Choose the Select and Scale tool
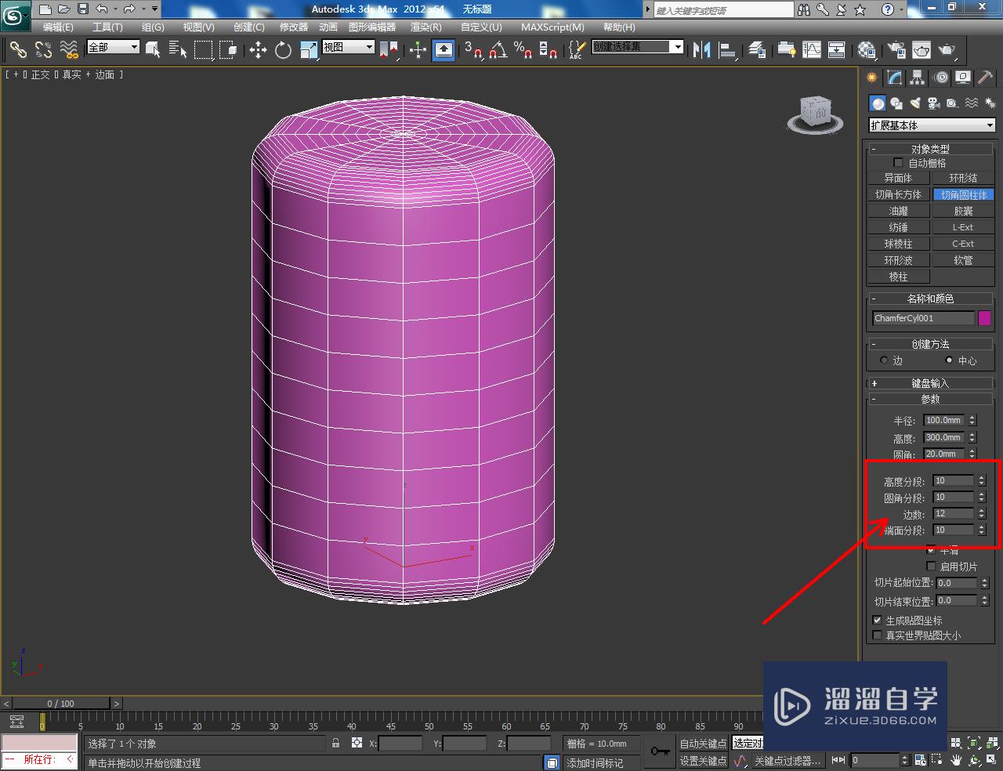This screenshot has height=771, width=1003. pos(309,50)
